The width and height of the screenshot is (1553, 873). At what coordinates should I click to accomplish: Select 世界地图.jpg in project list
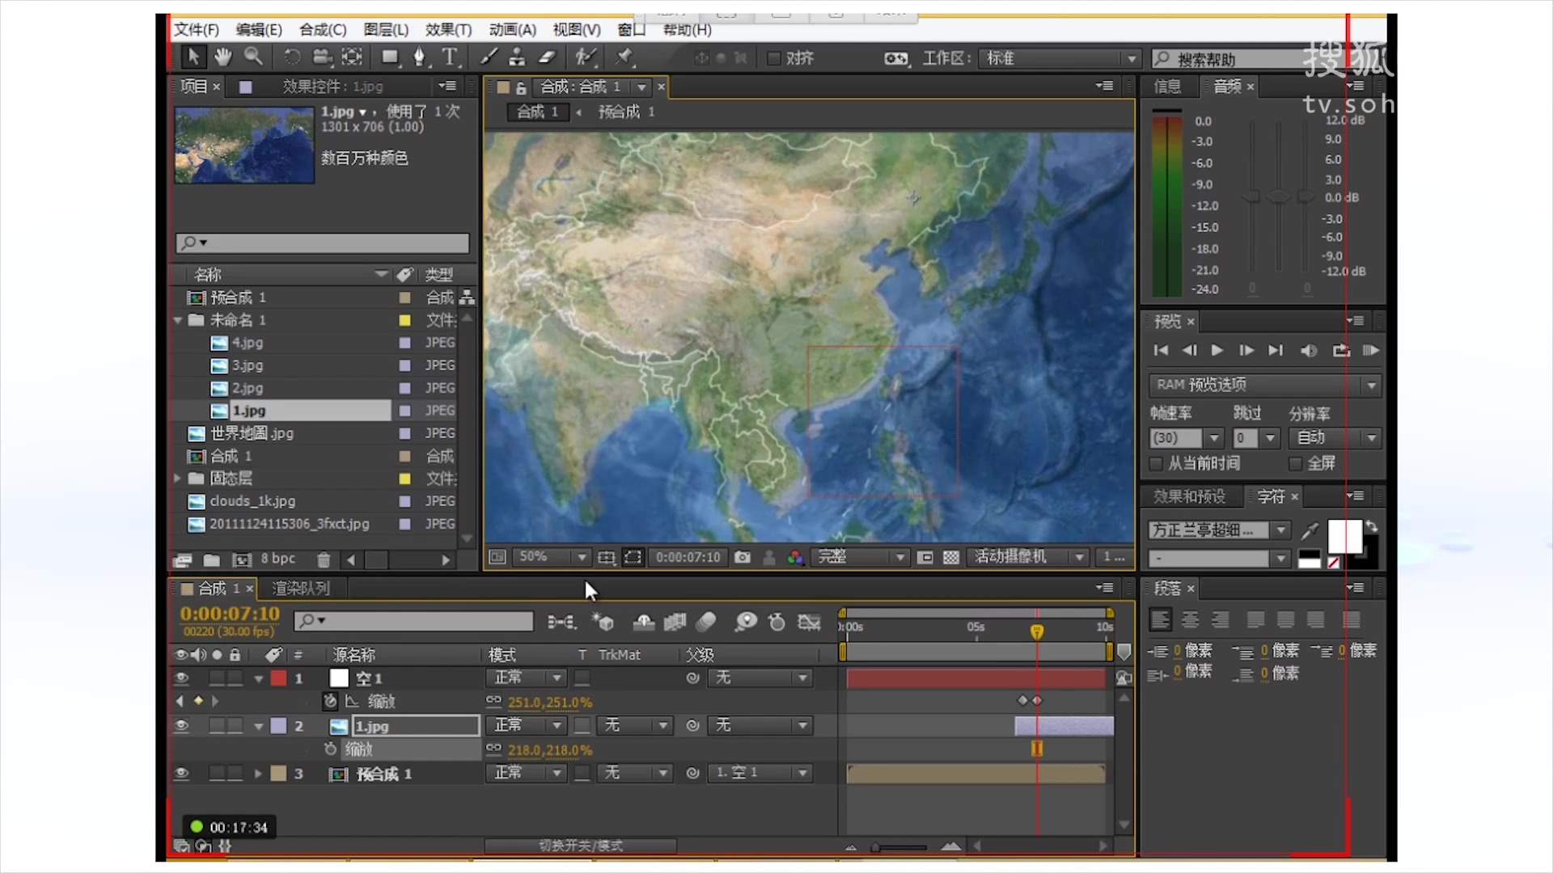[251, 433]
